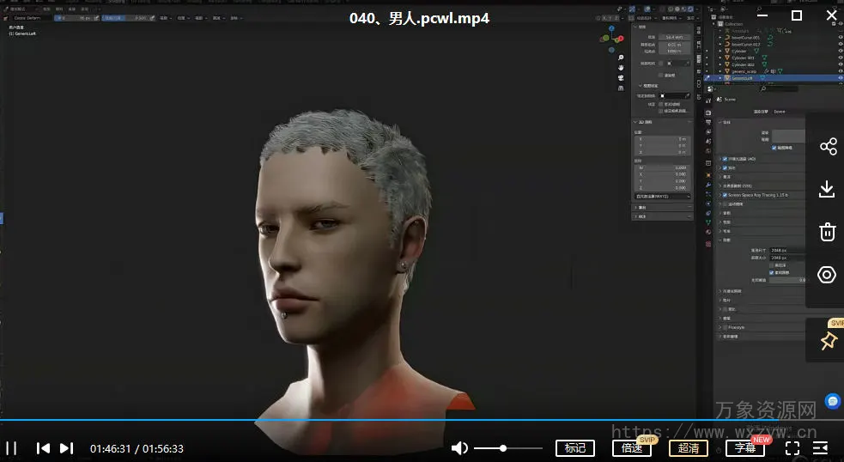The height and width of the screenshot is (462, 844).
Task: Select GenericLoft in the outliner
Action: (743, 78)
